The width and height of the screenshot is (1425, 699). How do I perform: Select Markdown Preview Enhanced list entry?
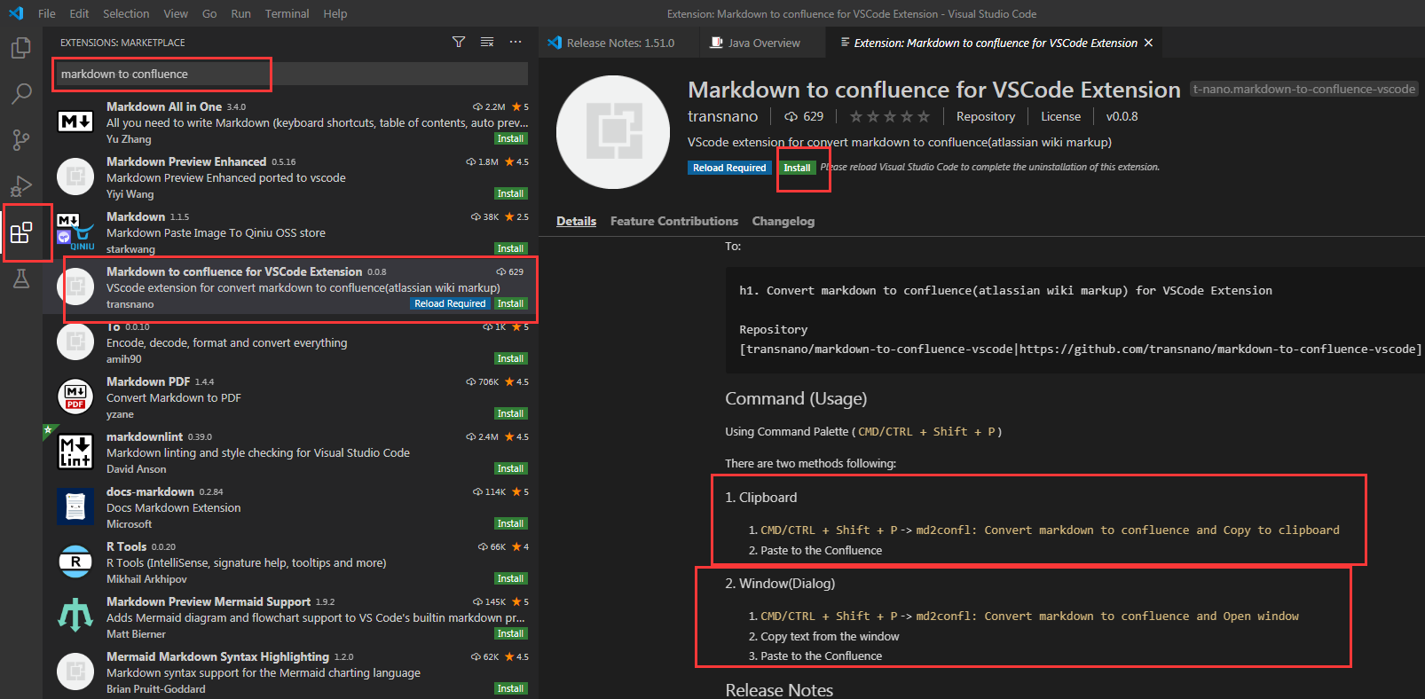click(290, 177)
